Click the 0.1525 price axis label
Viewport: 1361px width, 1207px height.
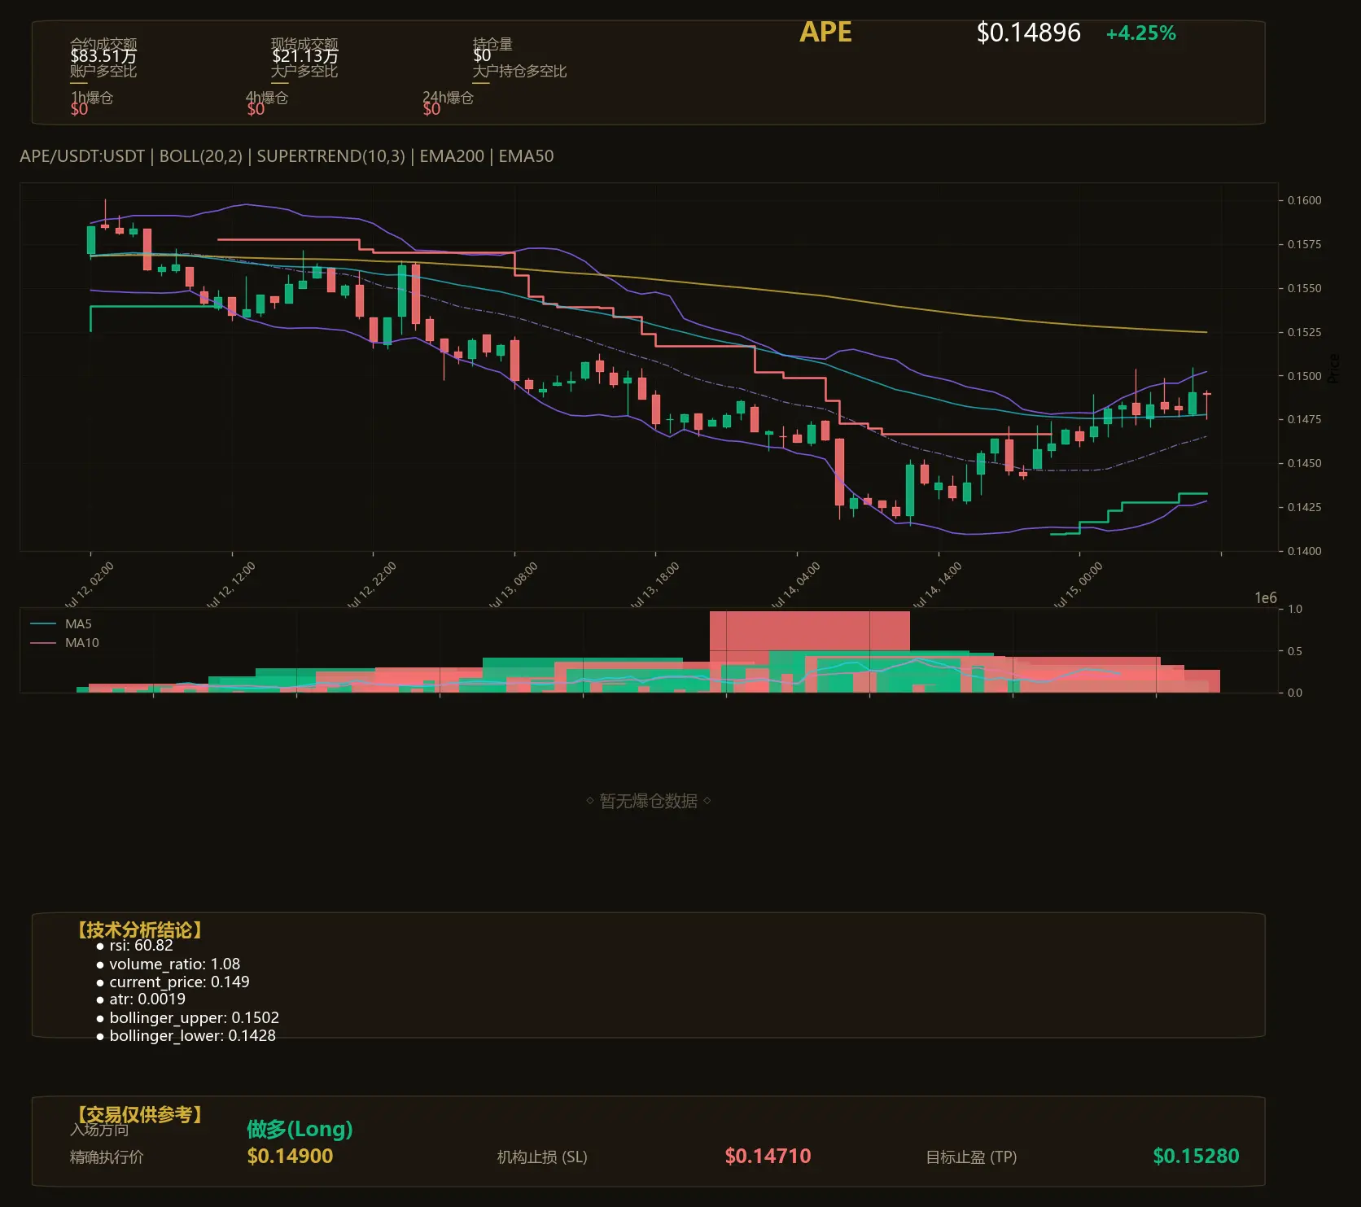pos(1304,332)
